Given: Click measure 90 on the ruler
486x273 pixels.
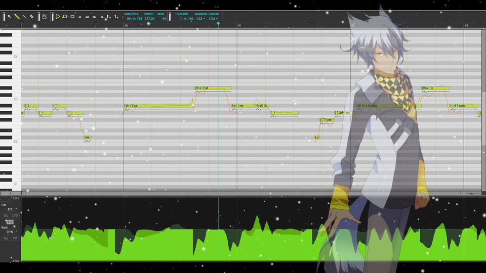Looking at the screenshot, I should click(x=126, y=26).
